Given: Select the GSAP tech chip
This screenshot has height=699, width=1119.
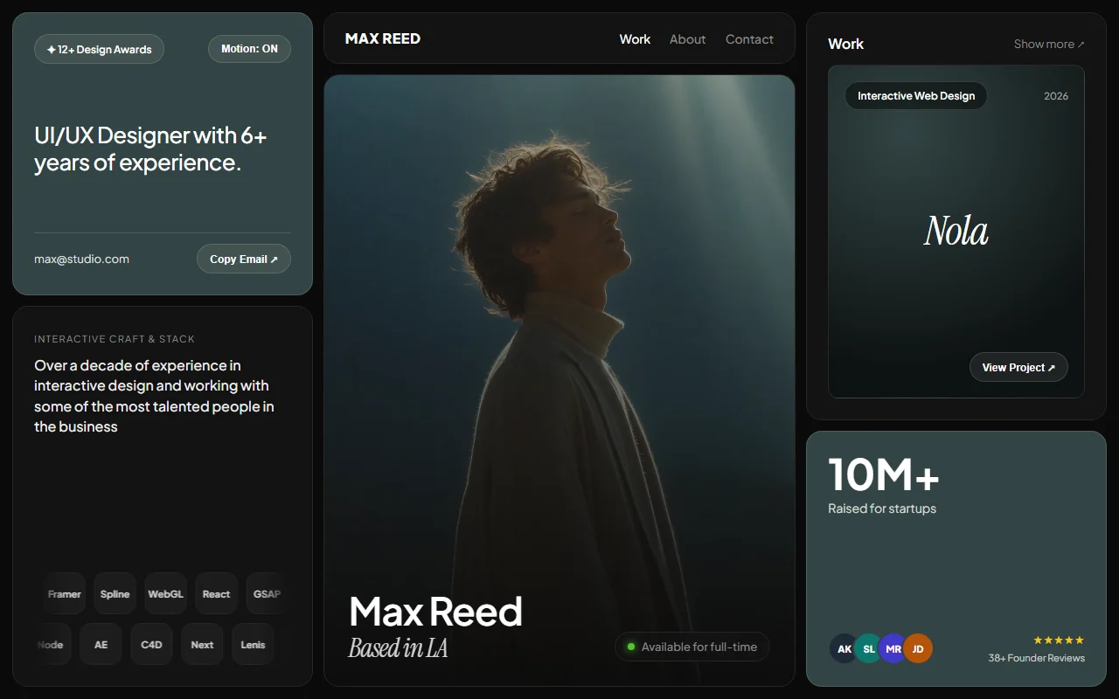Looking at the screenshot, I should 267,594.
